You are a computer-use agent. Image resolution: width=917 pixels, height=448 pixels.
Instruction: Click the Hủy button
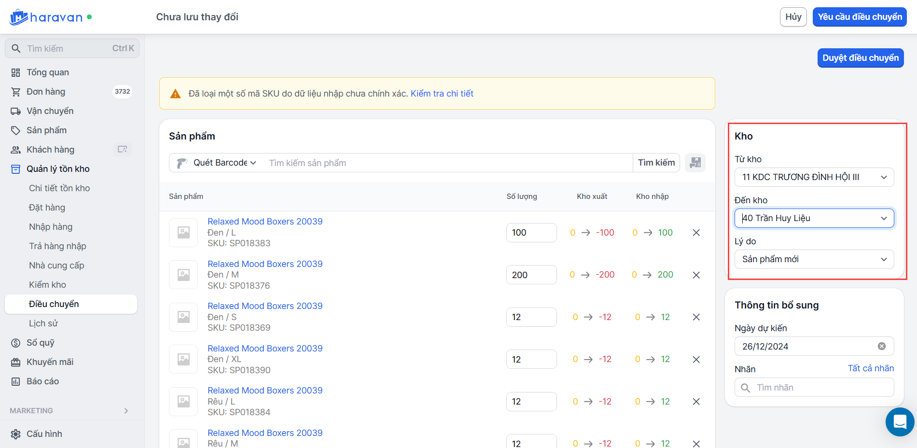(793, 17)
